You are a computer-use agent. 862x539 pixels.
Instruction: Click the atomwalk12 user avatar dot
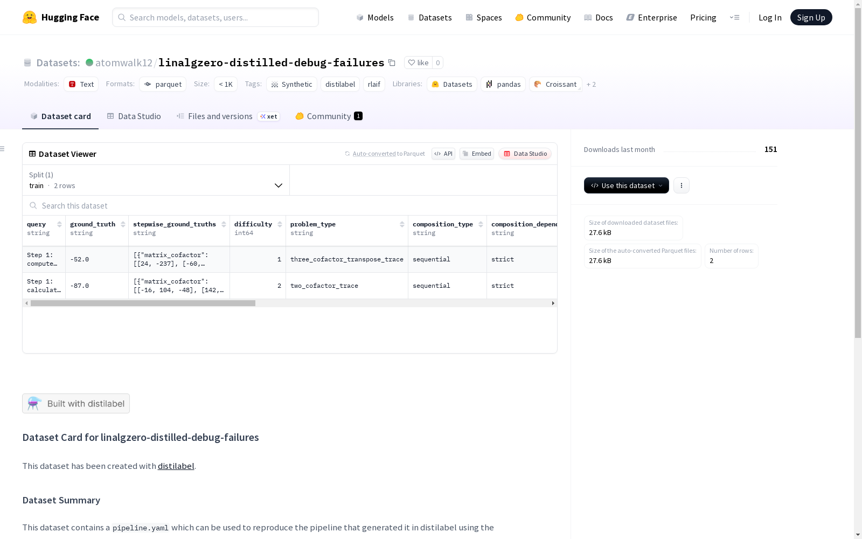pos(89,63)
